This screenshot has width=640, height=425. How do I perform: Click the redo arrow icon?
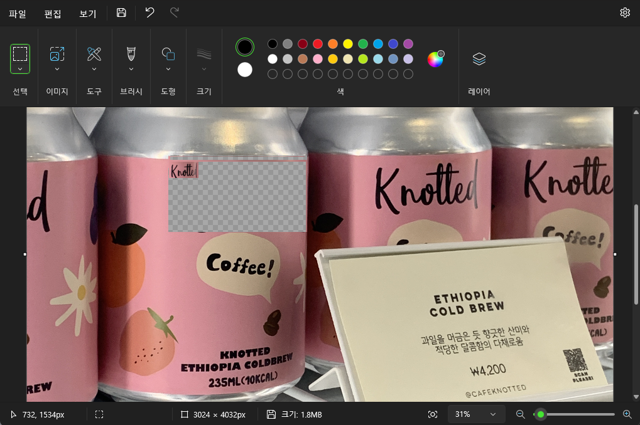[174, 13]
